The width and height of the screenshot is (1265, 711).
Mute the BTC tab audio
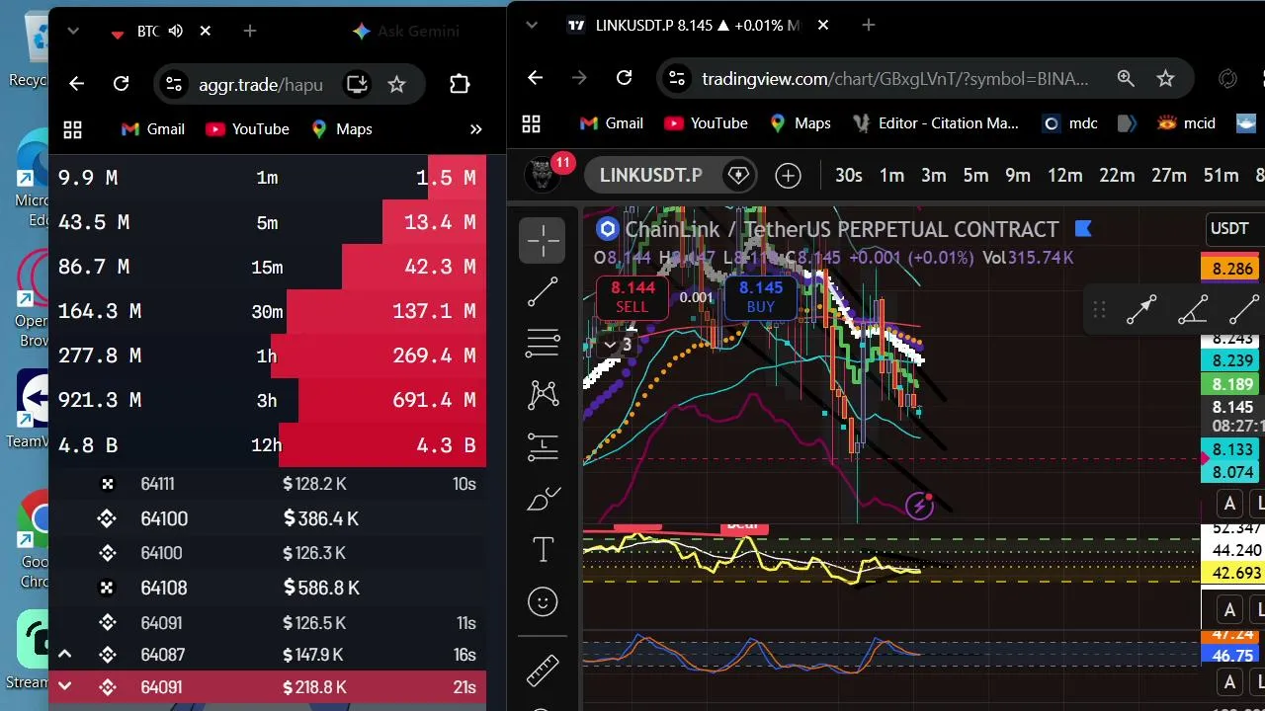click(x=176, y=32)
